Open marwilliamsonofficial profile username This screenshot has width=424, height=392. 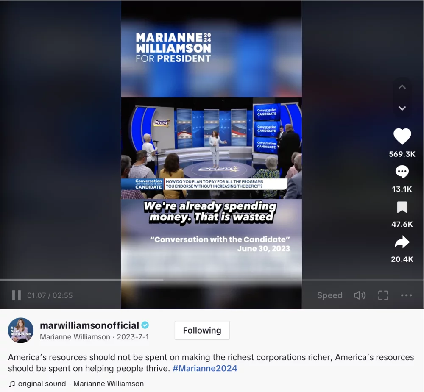coord(89,325)
